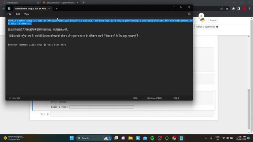Open the Edit menu in Notepad
The height and width of the screenshot is (142, 253).
tap(18, 14)
